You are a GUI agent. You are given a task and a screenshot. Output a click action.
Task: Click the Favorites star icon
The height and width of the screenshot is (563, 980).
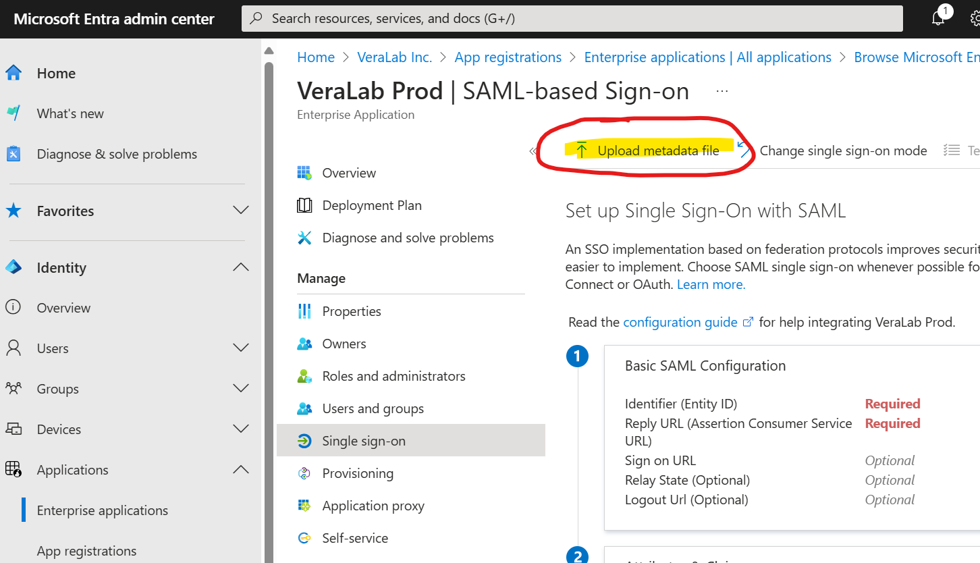click(13, 211)
